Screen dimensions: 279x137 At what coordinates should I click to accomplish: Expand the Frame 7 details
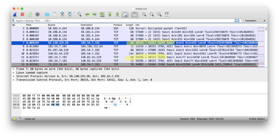click(13, 69)
